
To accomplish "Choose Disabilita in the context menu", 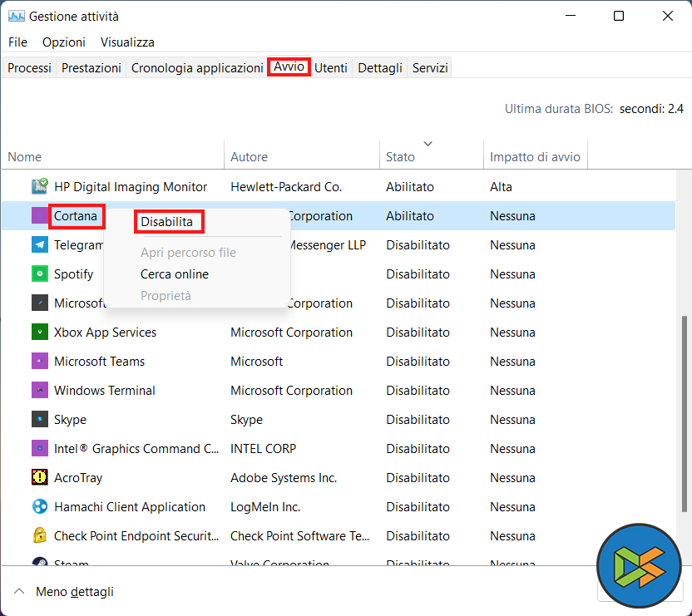I will [x=166, y=222].
